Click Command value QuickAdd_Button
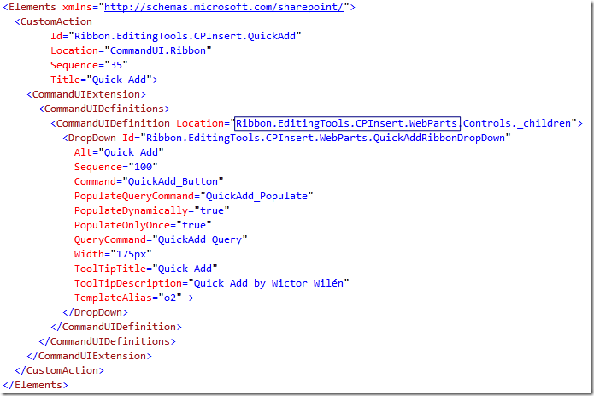Screen dimensions: 594x396 coord(173,181)
